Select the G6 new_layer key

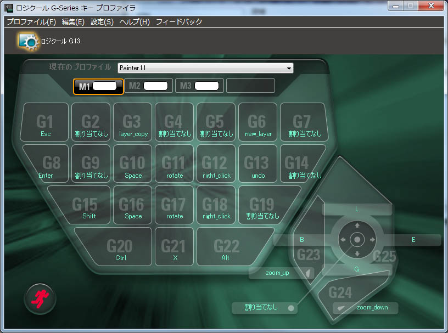(257, 122)
